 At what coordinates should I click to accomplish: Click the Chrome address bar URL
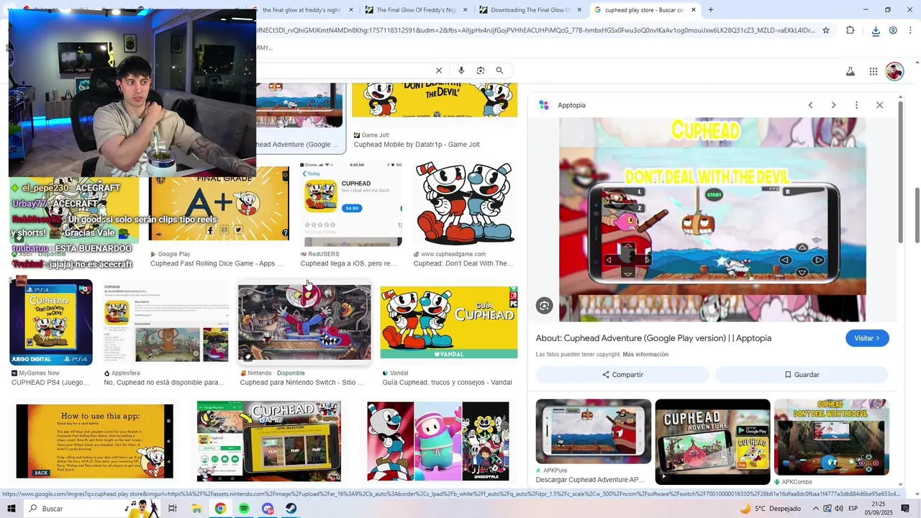click(535, 30)
